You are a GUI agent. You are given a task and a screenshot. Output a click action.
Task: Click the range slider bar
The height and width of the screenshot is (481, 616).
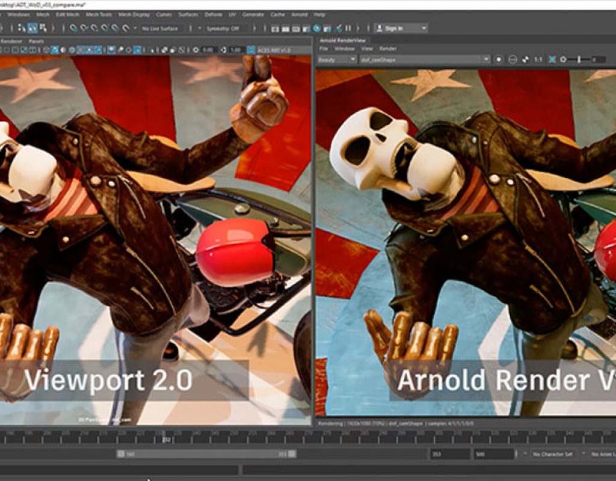tap(207, 454)
